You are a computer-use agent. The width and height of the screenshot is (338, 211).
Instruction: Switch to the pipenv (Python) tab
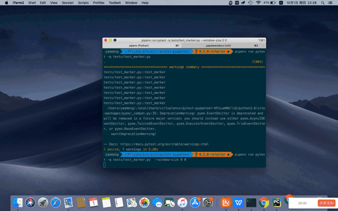click(x=142, y=46)
